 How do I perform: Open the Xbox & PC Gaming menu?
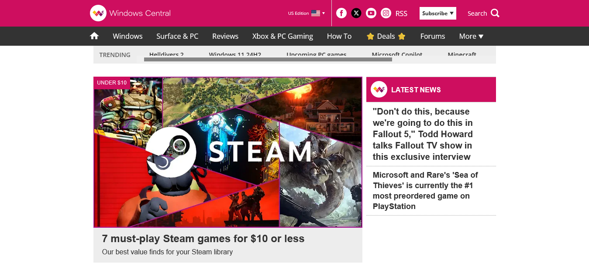[282, 36]
